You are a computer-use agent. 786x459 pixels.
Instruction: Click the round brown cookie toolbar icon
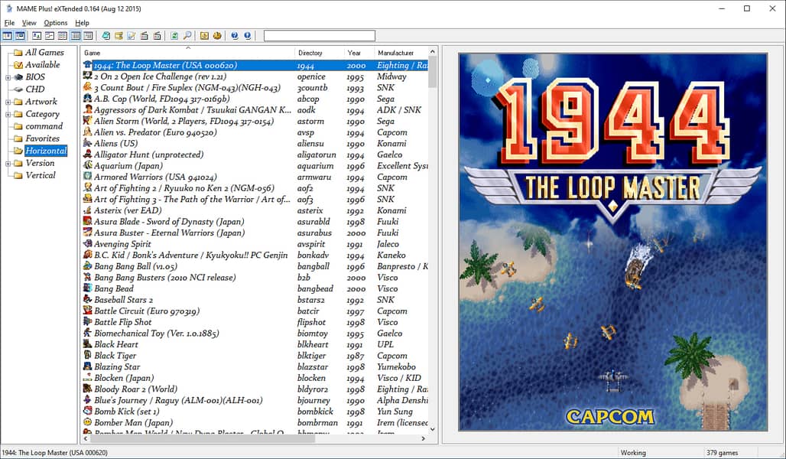(x=217, y=36)
